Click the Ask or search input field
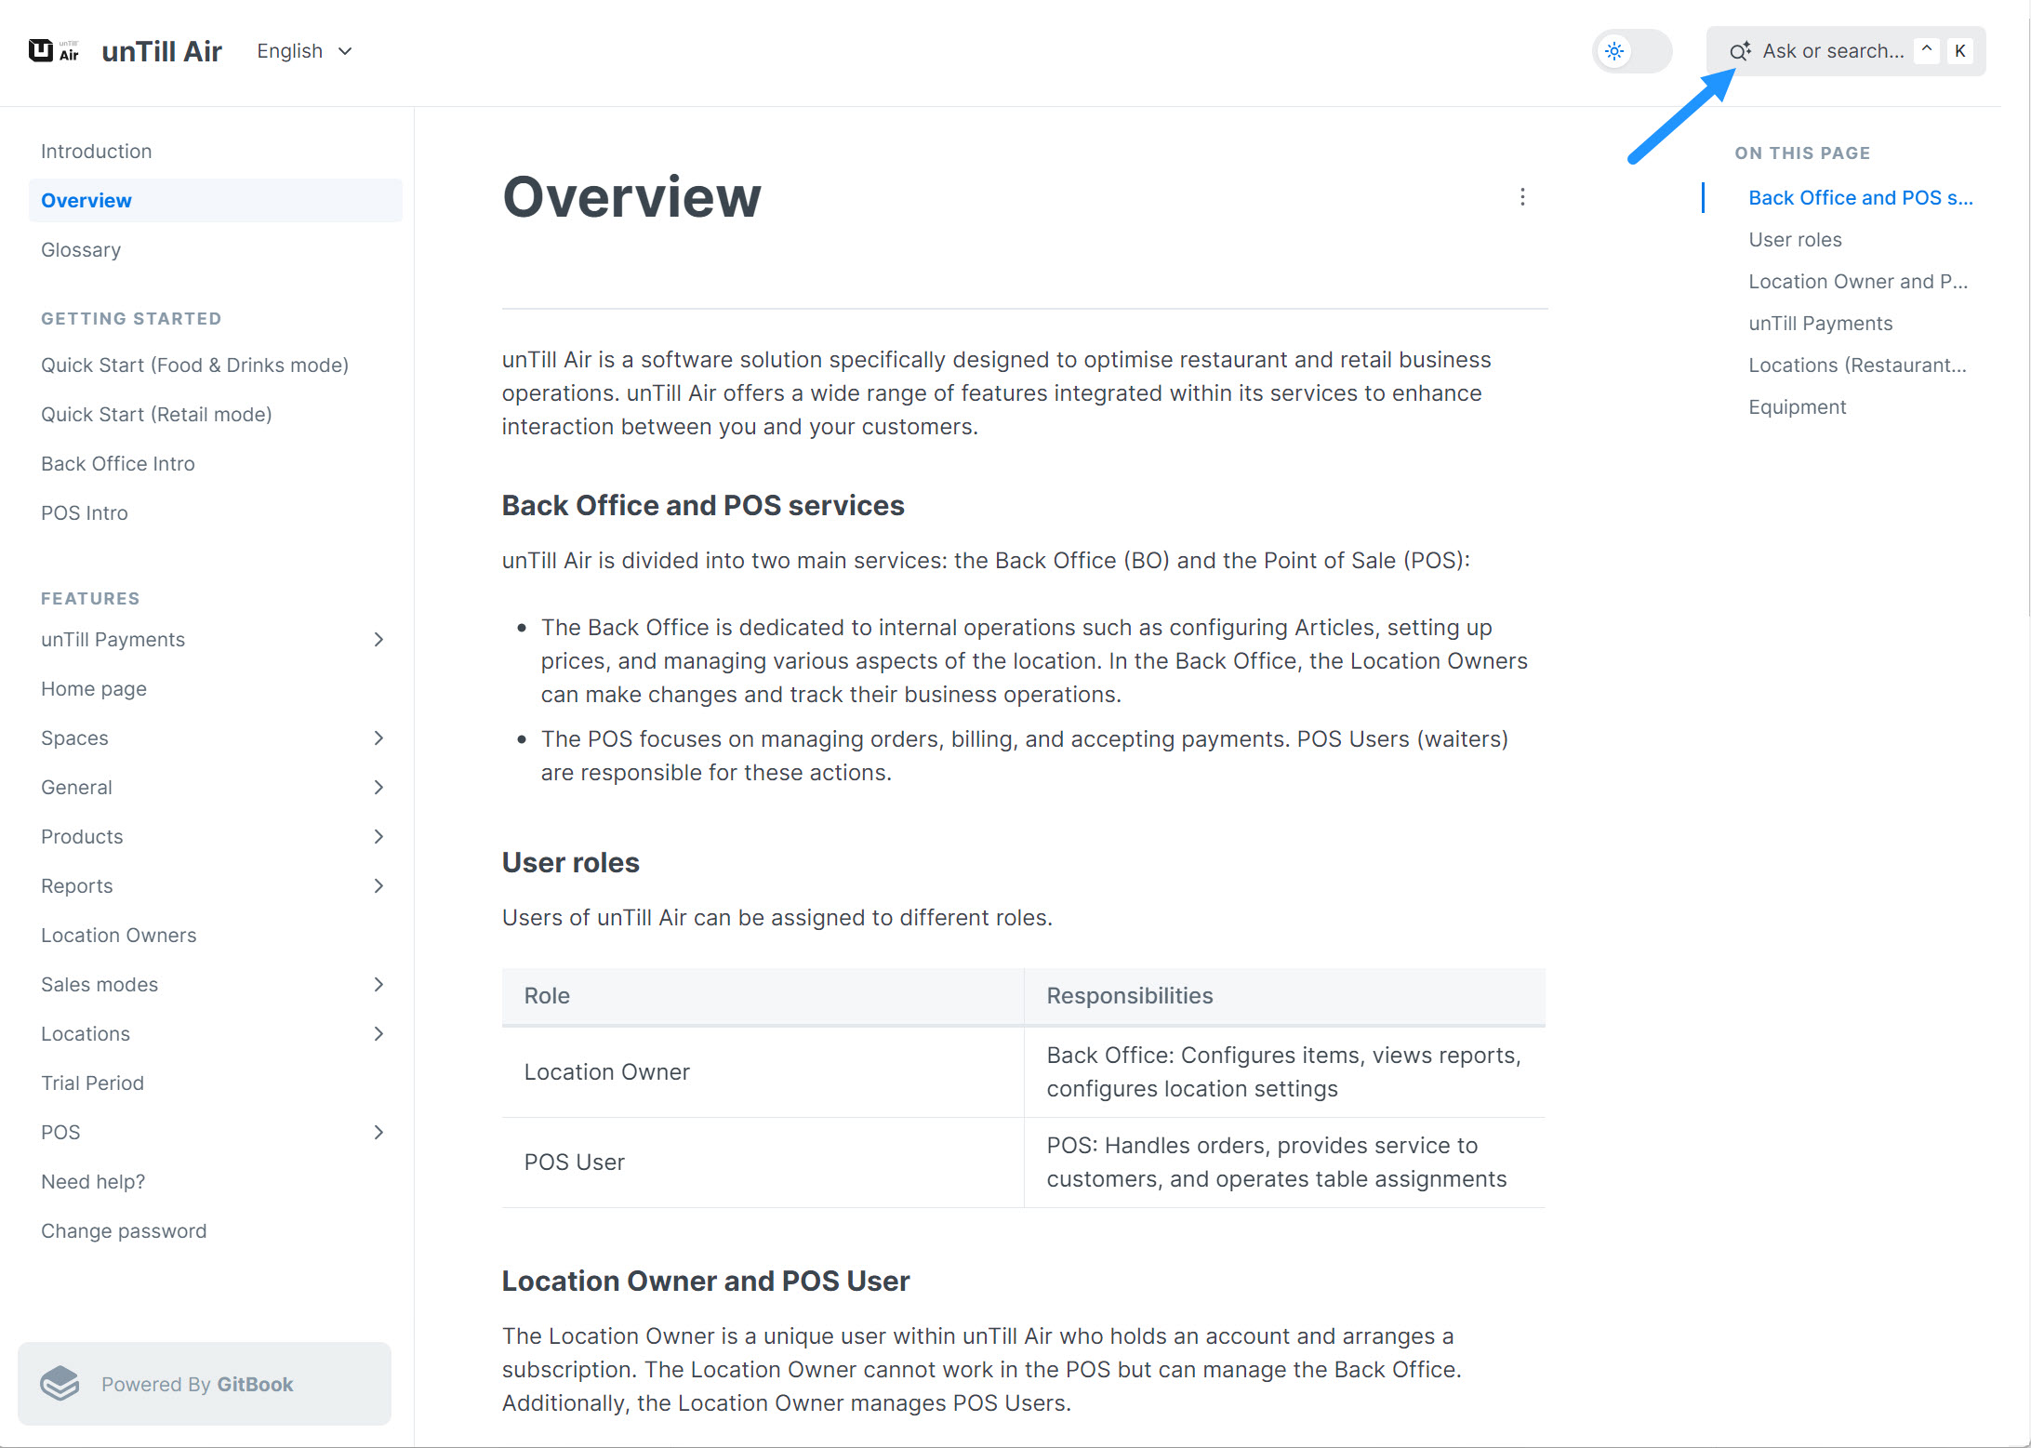The width and height of the screenshot is (2031, 1448). tap(1832, 51)
